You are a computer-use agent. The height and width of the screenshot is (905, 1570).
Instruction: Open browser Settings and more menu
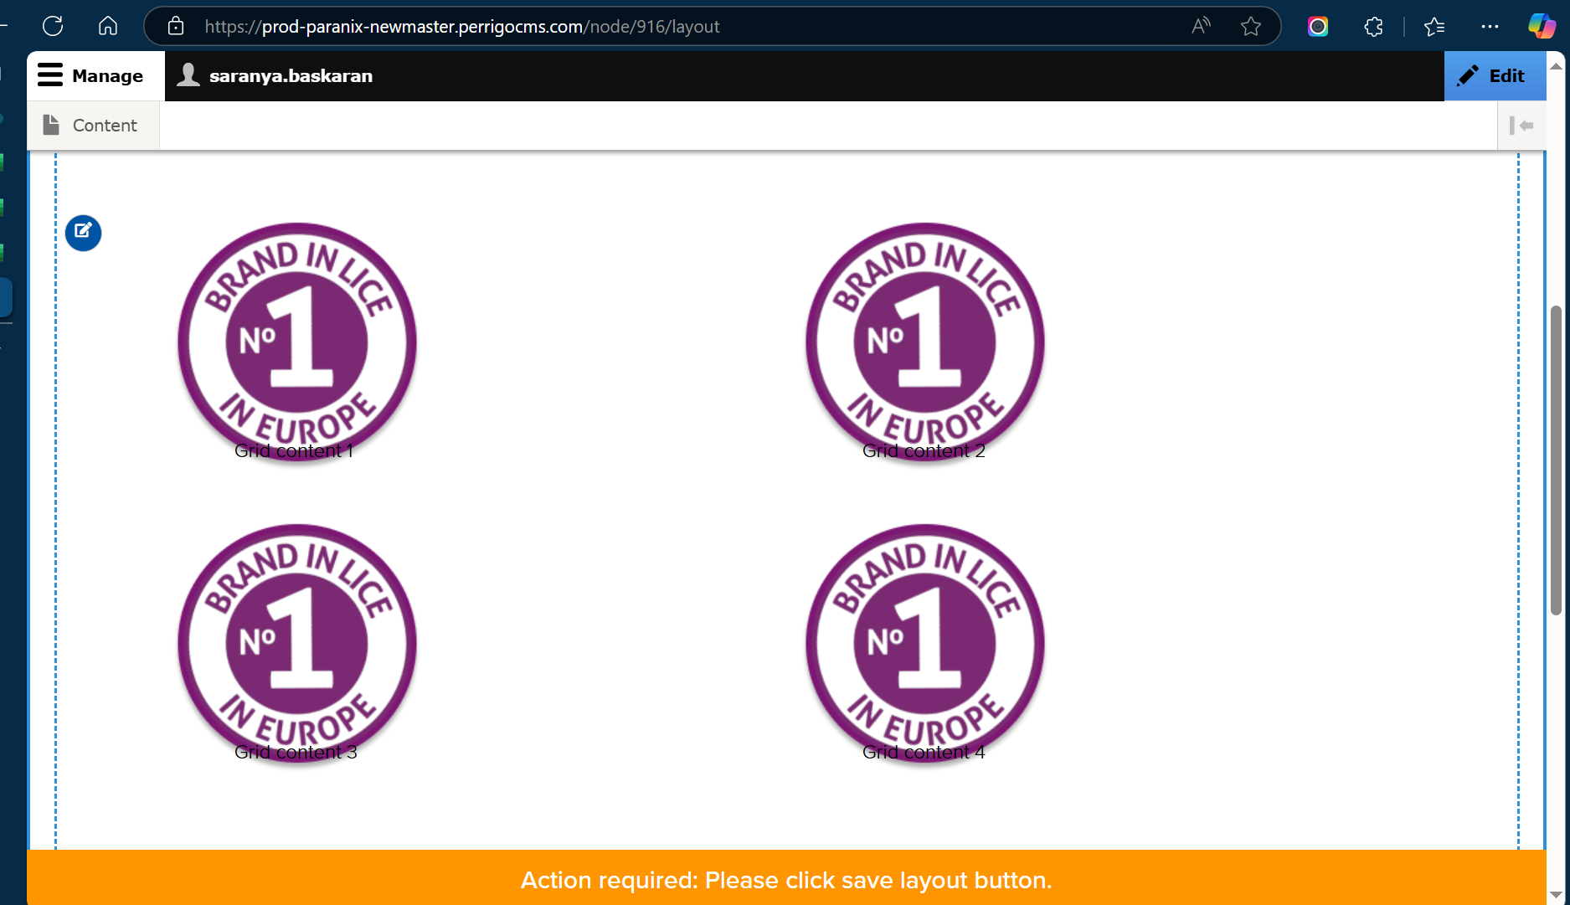tap(1490, 26)
